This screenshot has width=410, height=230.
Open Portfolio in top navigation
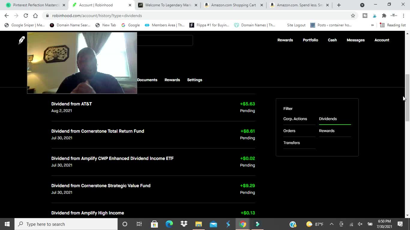point(310,40)
